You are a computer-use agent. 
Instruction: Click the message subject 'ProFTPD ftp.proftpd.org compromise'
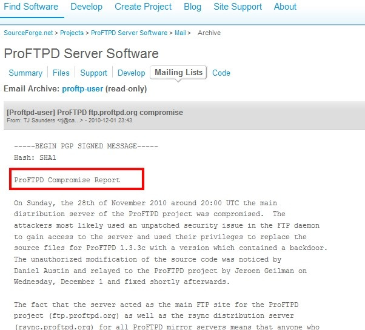pos(120,113)
